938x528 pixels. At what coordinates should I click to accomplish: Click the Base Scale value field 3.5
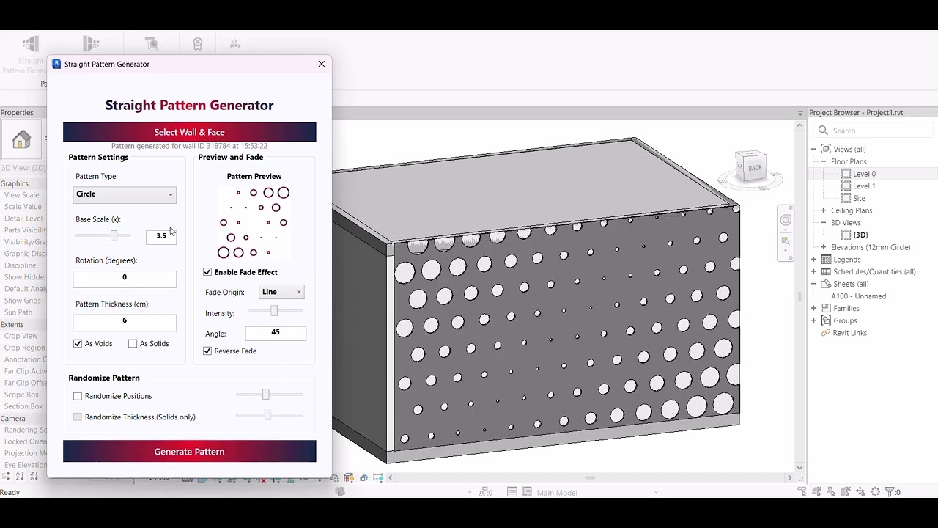pyautogui.click(x=160, y=236)
